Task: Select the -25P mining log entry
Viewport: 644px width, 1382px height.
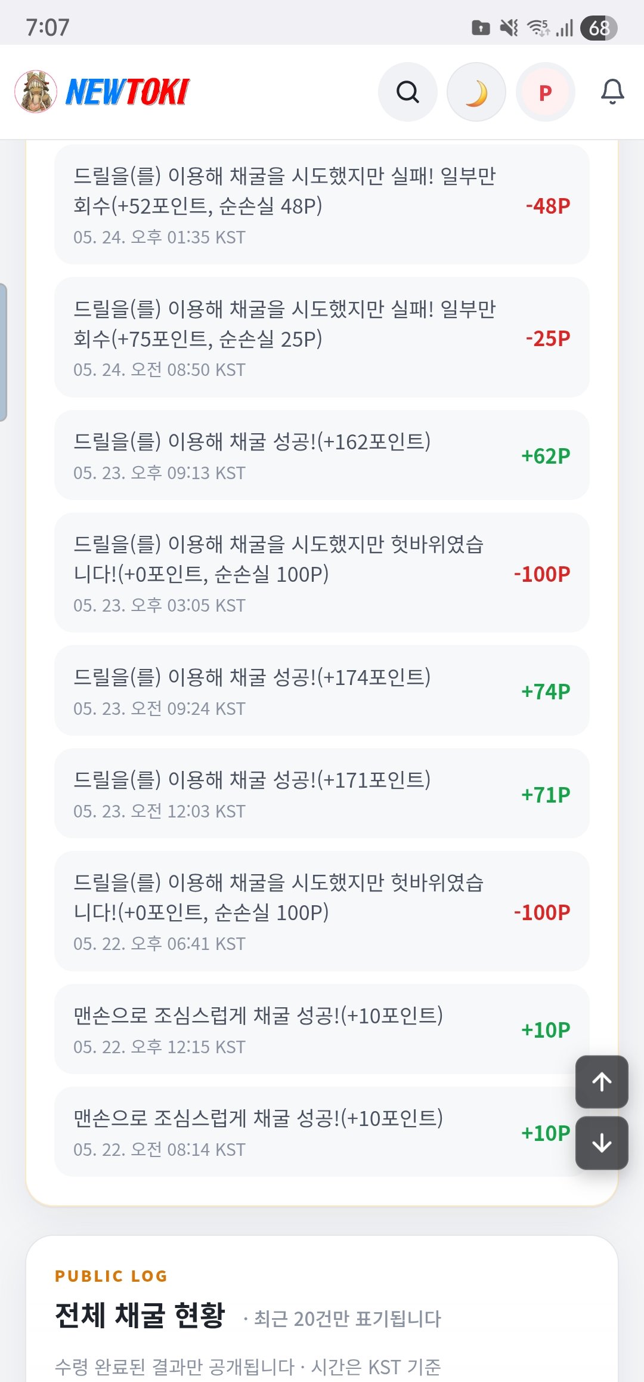Action: 322,337
